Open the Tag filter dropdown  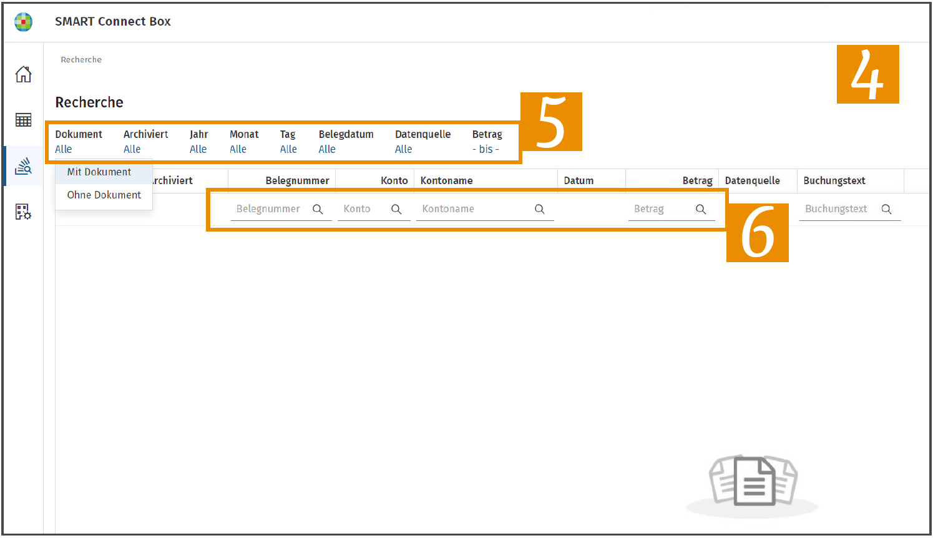click(288, 149)
